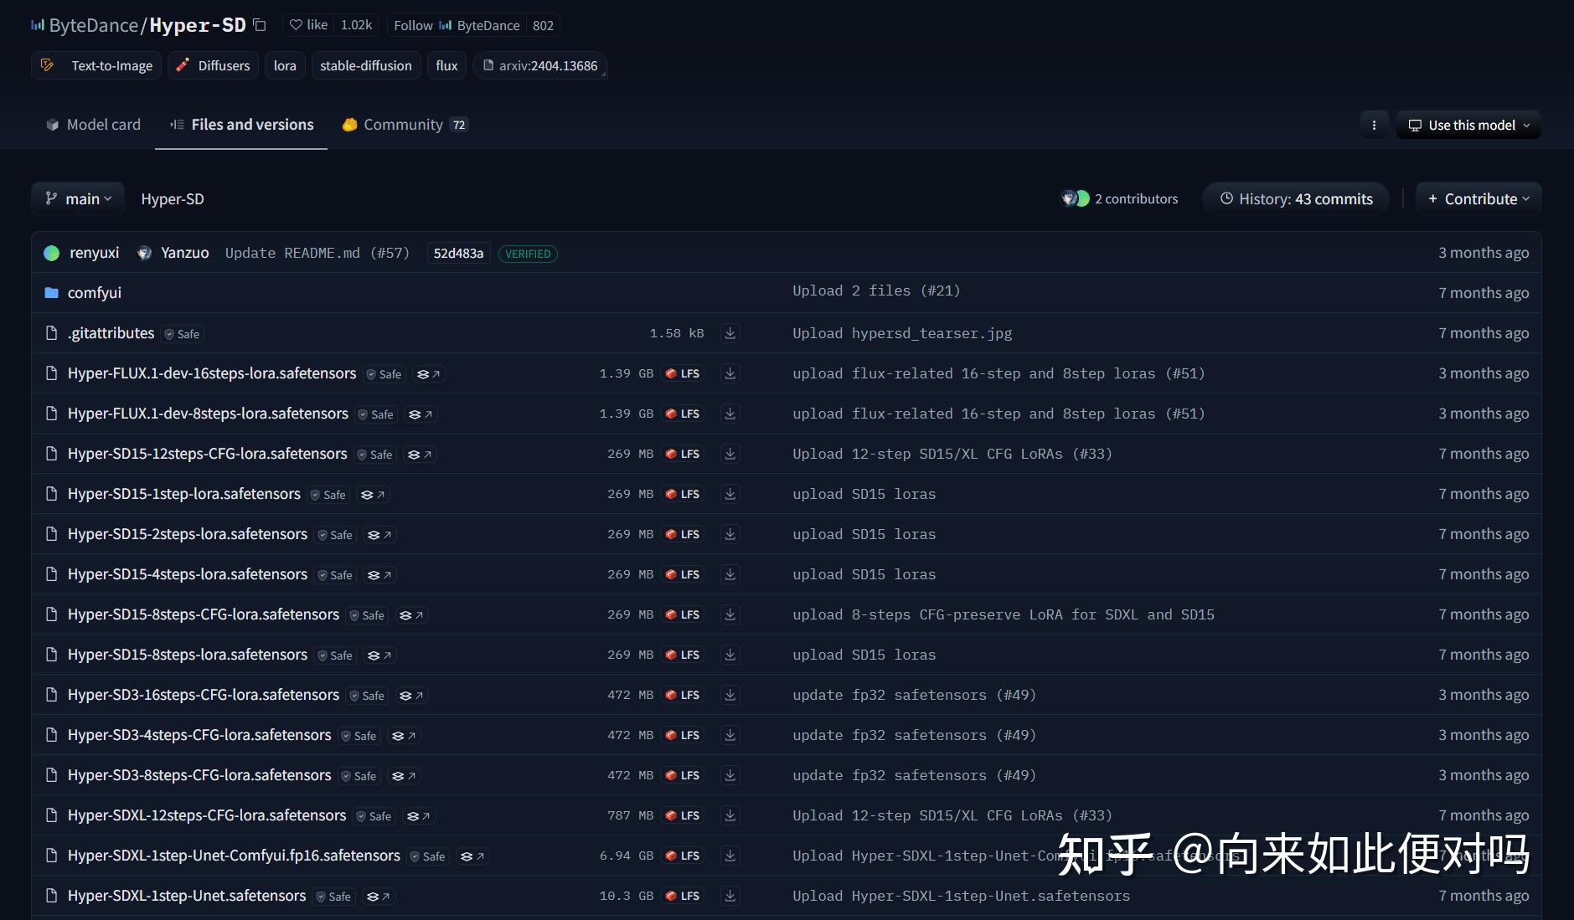Open the main branch dropdown
This screenshot has height=920, width=1574.
point(78,198)
